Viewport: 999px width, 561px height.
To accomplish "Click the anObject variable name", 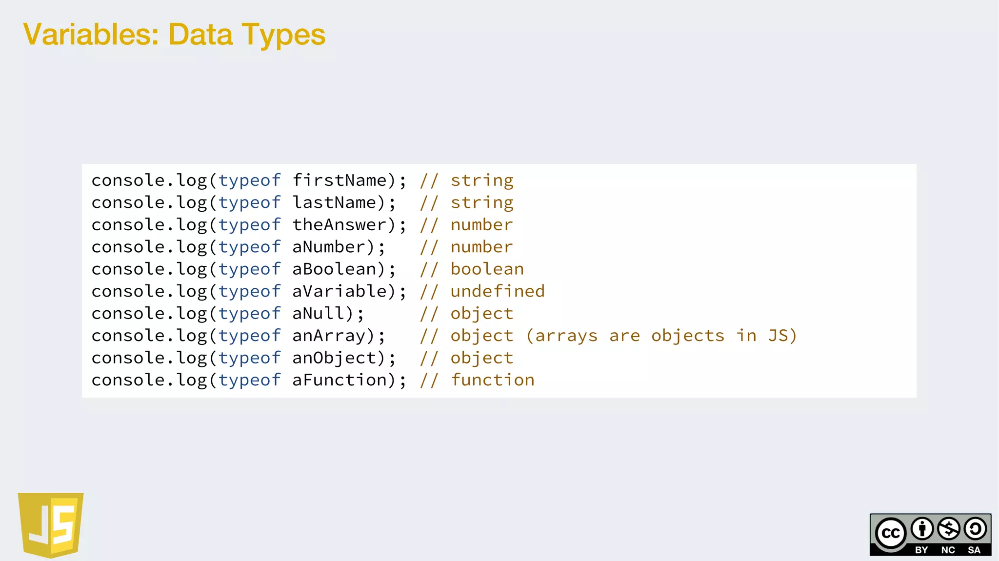I will tap(335, 358).
